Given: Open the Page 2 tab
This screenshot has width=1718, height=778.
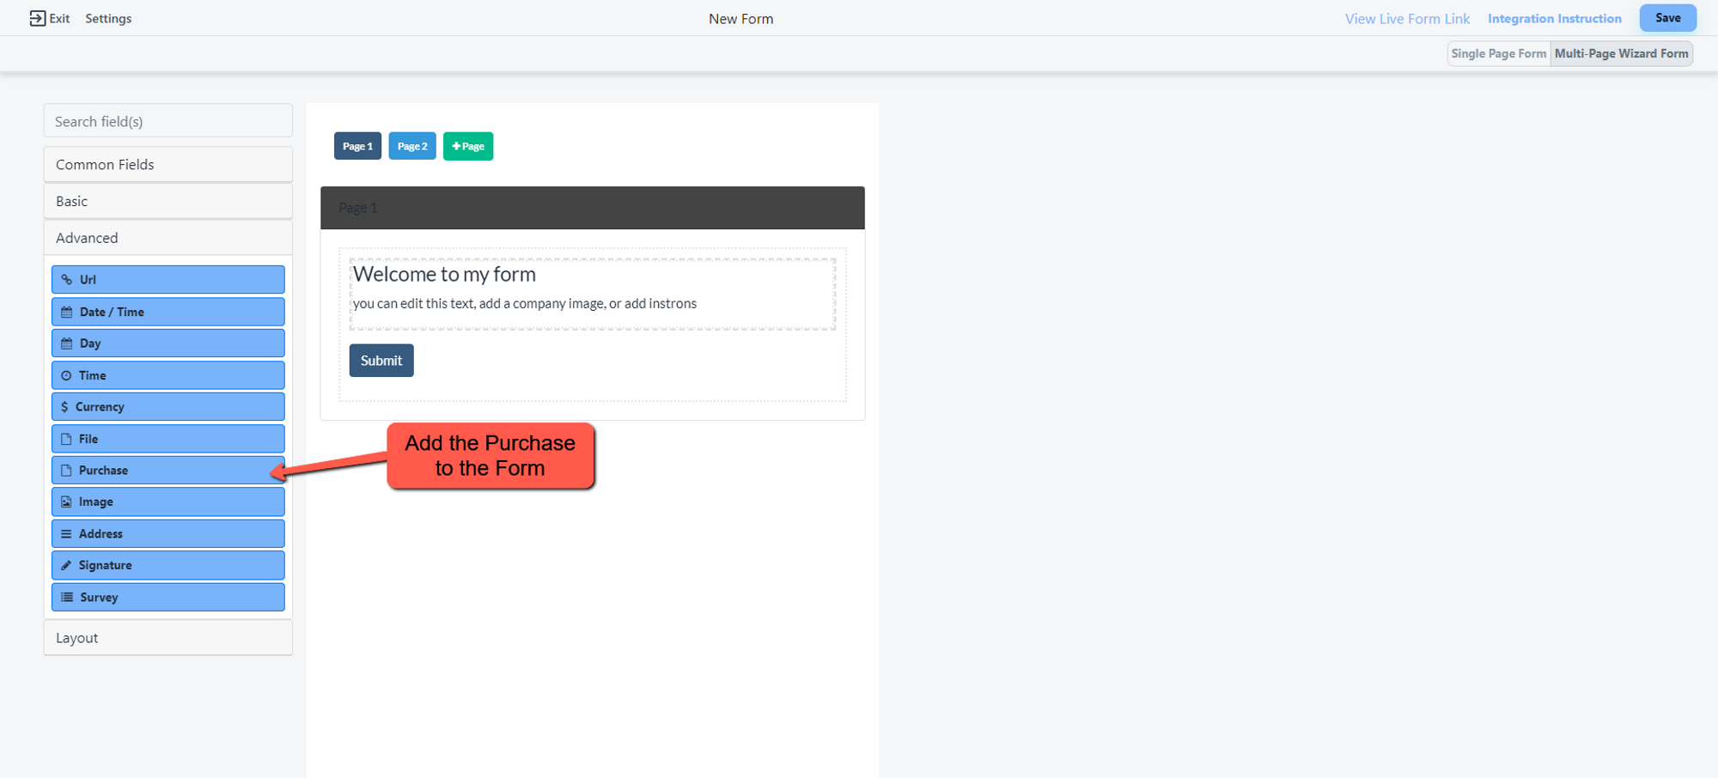Looking at the screenshot, I should (412, 146).
